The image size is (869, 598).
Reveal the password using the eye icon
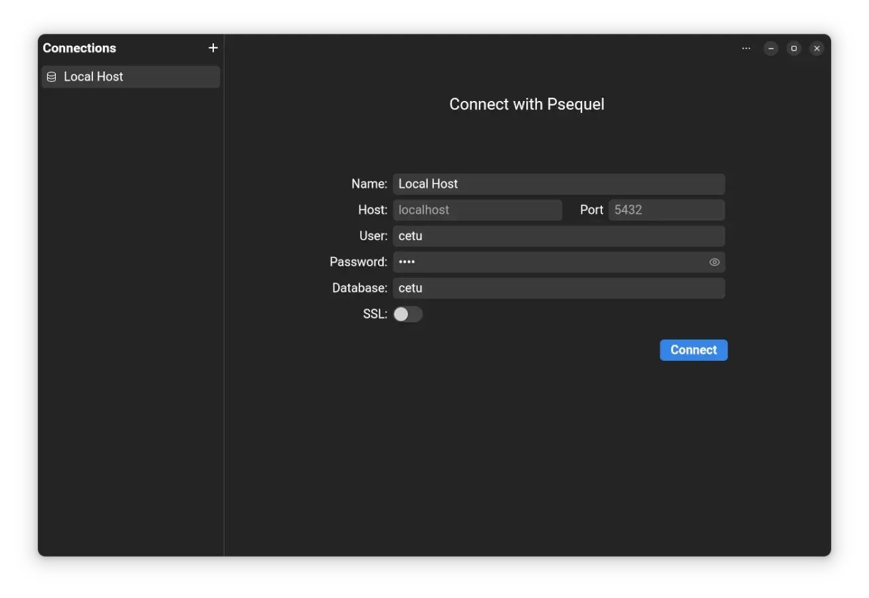click(x=714, y=262)
